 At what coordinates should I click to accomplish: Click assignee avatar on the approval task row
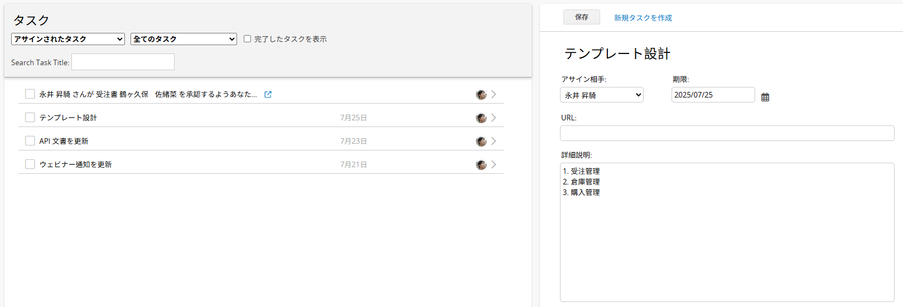[x=481, y=95]
